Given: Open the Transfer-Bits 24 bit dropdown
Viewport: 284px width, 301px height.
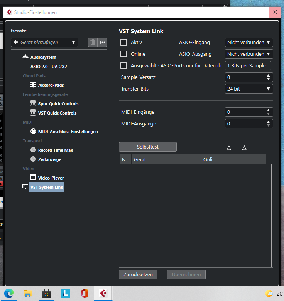Looking at the screenshot, I should tap(249, 89).
